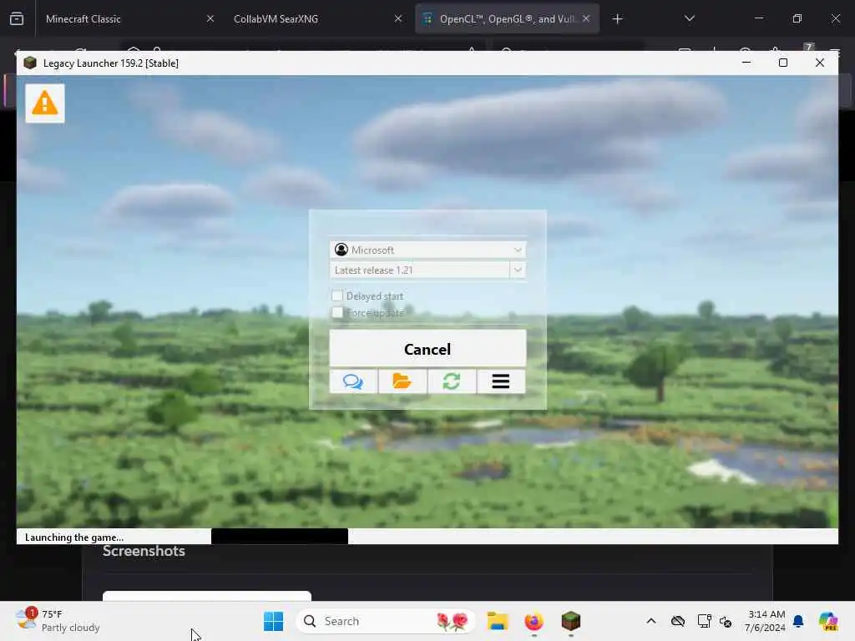The image size is (855, 641).
Task: Cancel the game launch
Action: pos(428,348)
